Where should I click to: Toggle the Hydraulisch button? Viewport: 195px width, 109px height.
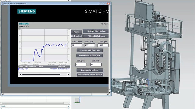point(76,36)
